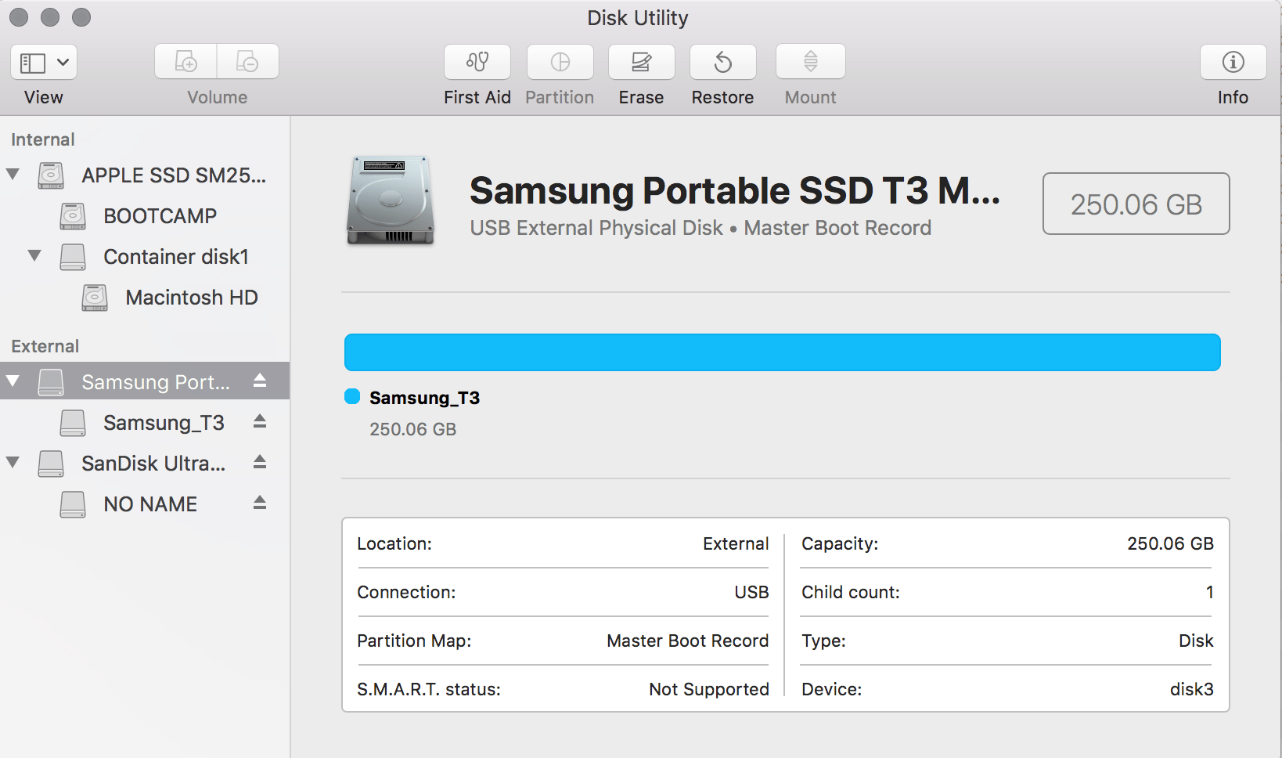Run First Aid on the selected disk
Image resolution: width=1282 pixels, height=758 pixels.
(477, 63)
